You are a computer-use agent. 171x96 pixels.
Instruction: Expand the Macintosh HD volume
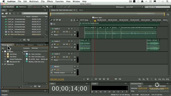[5, 62]
